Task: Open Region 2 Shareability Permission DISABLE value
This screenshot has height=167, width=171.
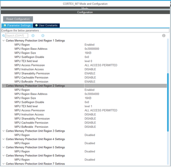Action: point(90,119)
